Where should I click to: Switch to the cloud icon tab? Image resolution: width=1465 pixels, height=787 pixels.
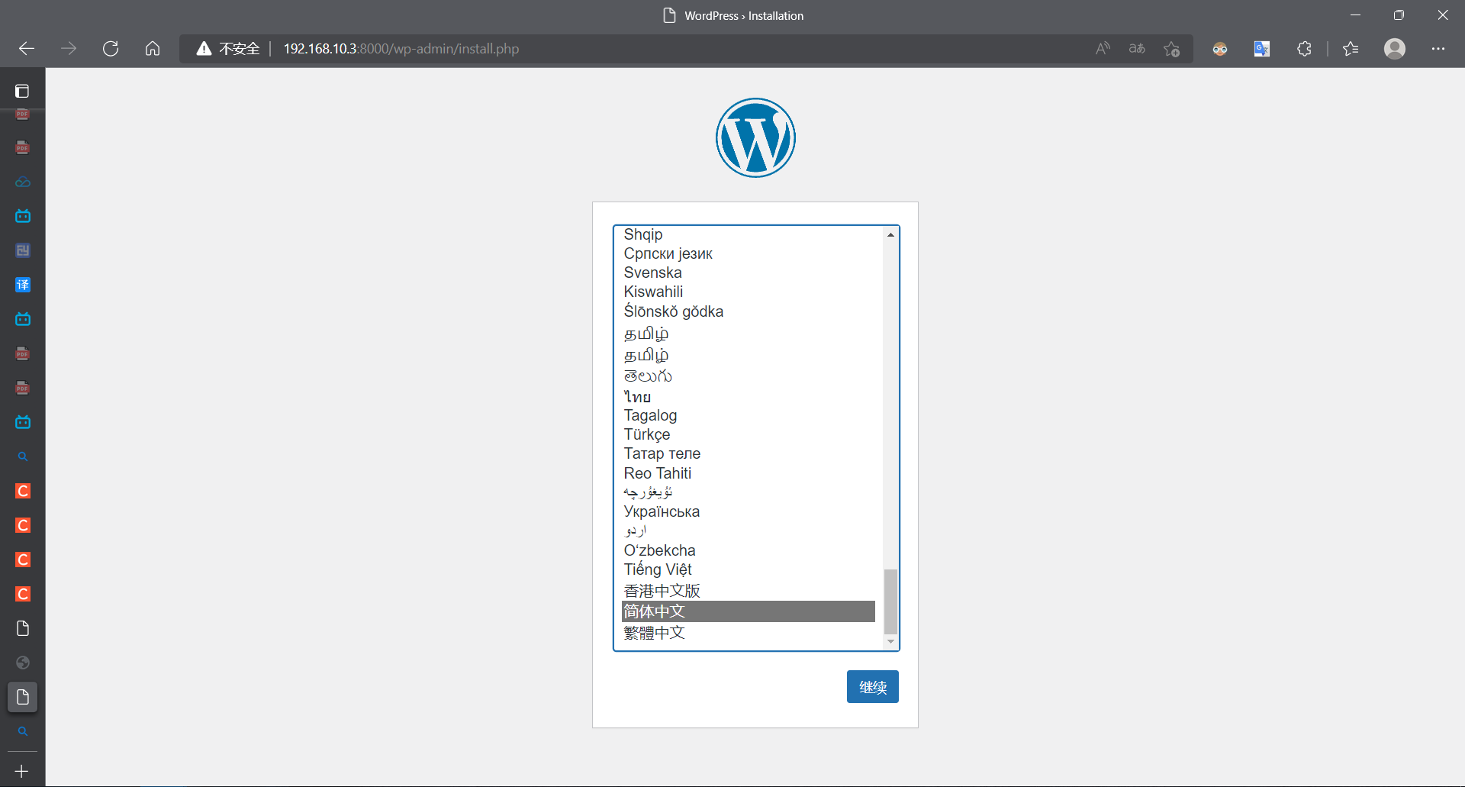[23, 182]
